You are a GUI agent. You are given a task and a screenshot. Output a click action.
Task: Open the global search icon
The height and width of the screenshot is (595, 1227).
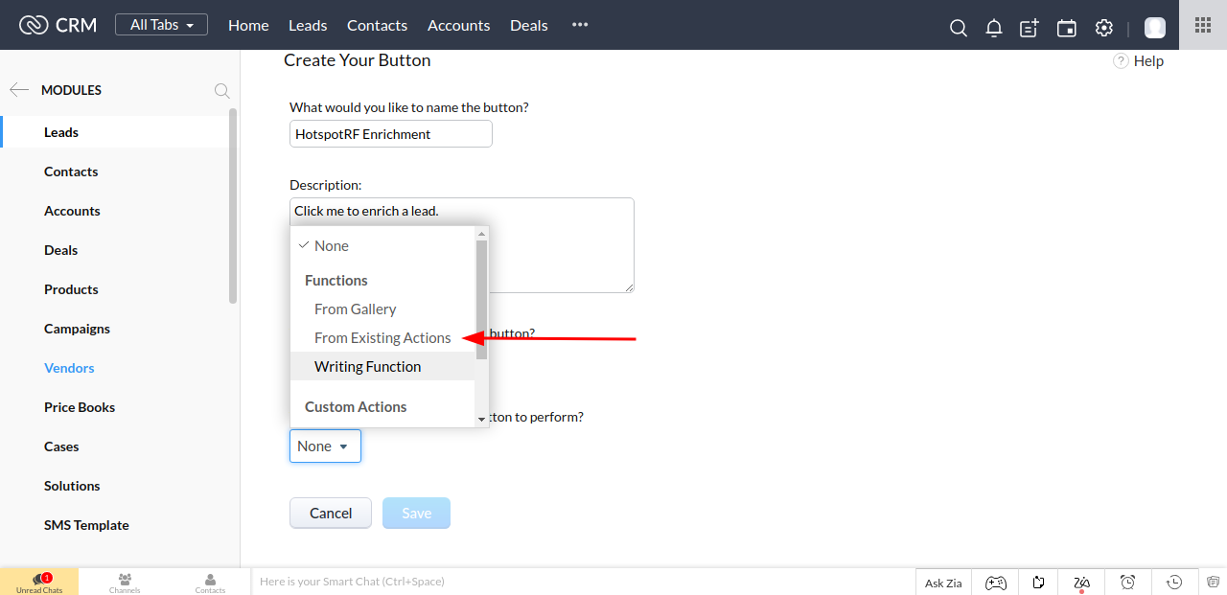tap(959, 28)
